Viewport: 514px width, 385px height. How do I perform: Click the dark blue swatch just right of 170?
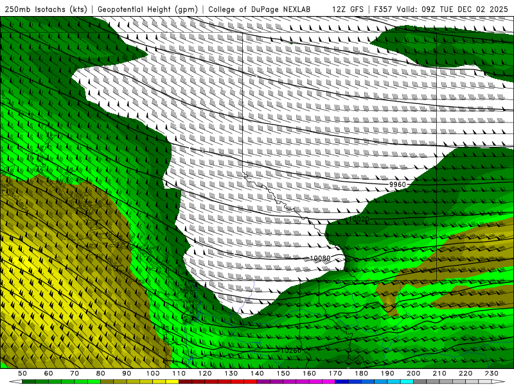tap(342, 382)
